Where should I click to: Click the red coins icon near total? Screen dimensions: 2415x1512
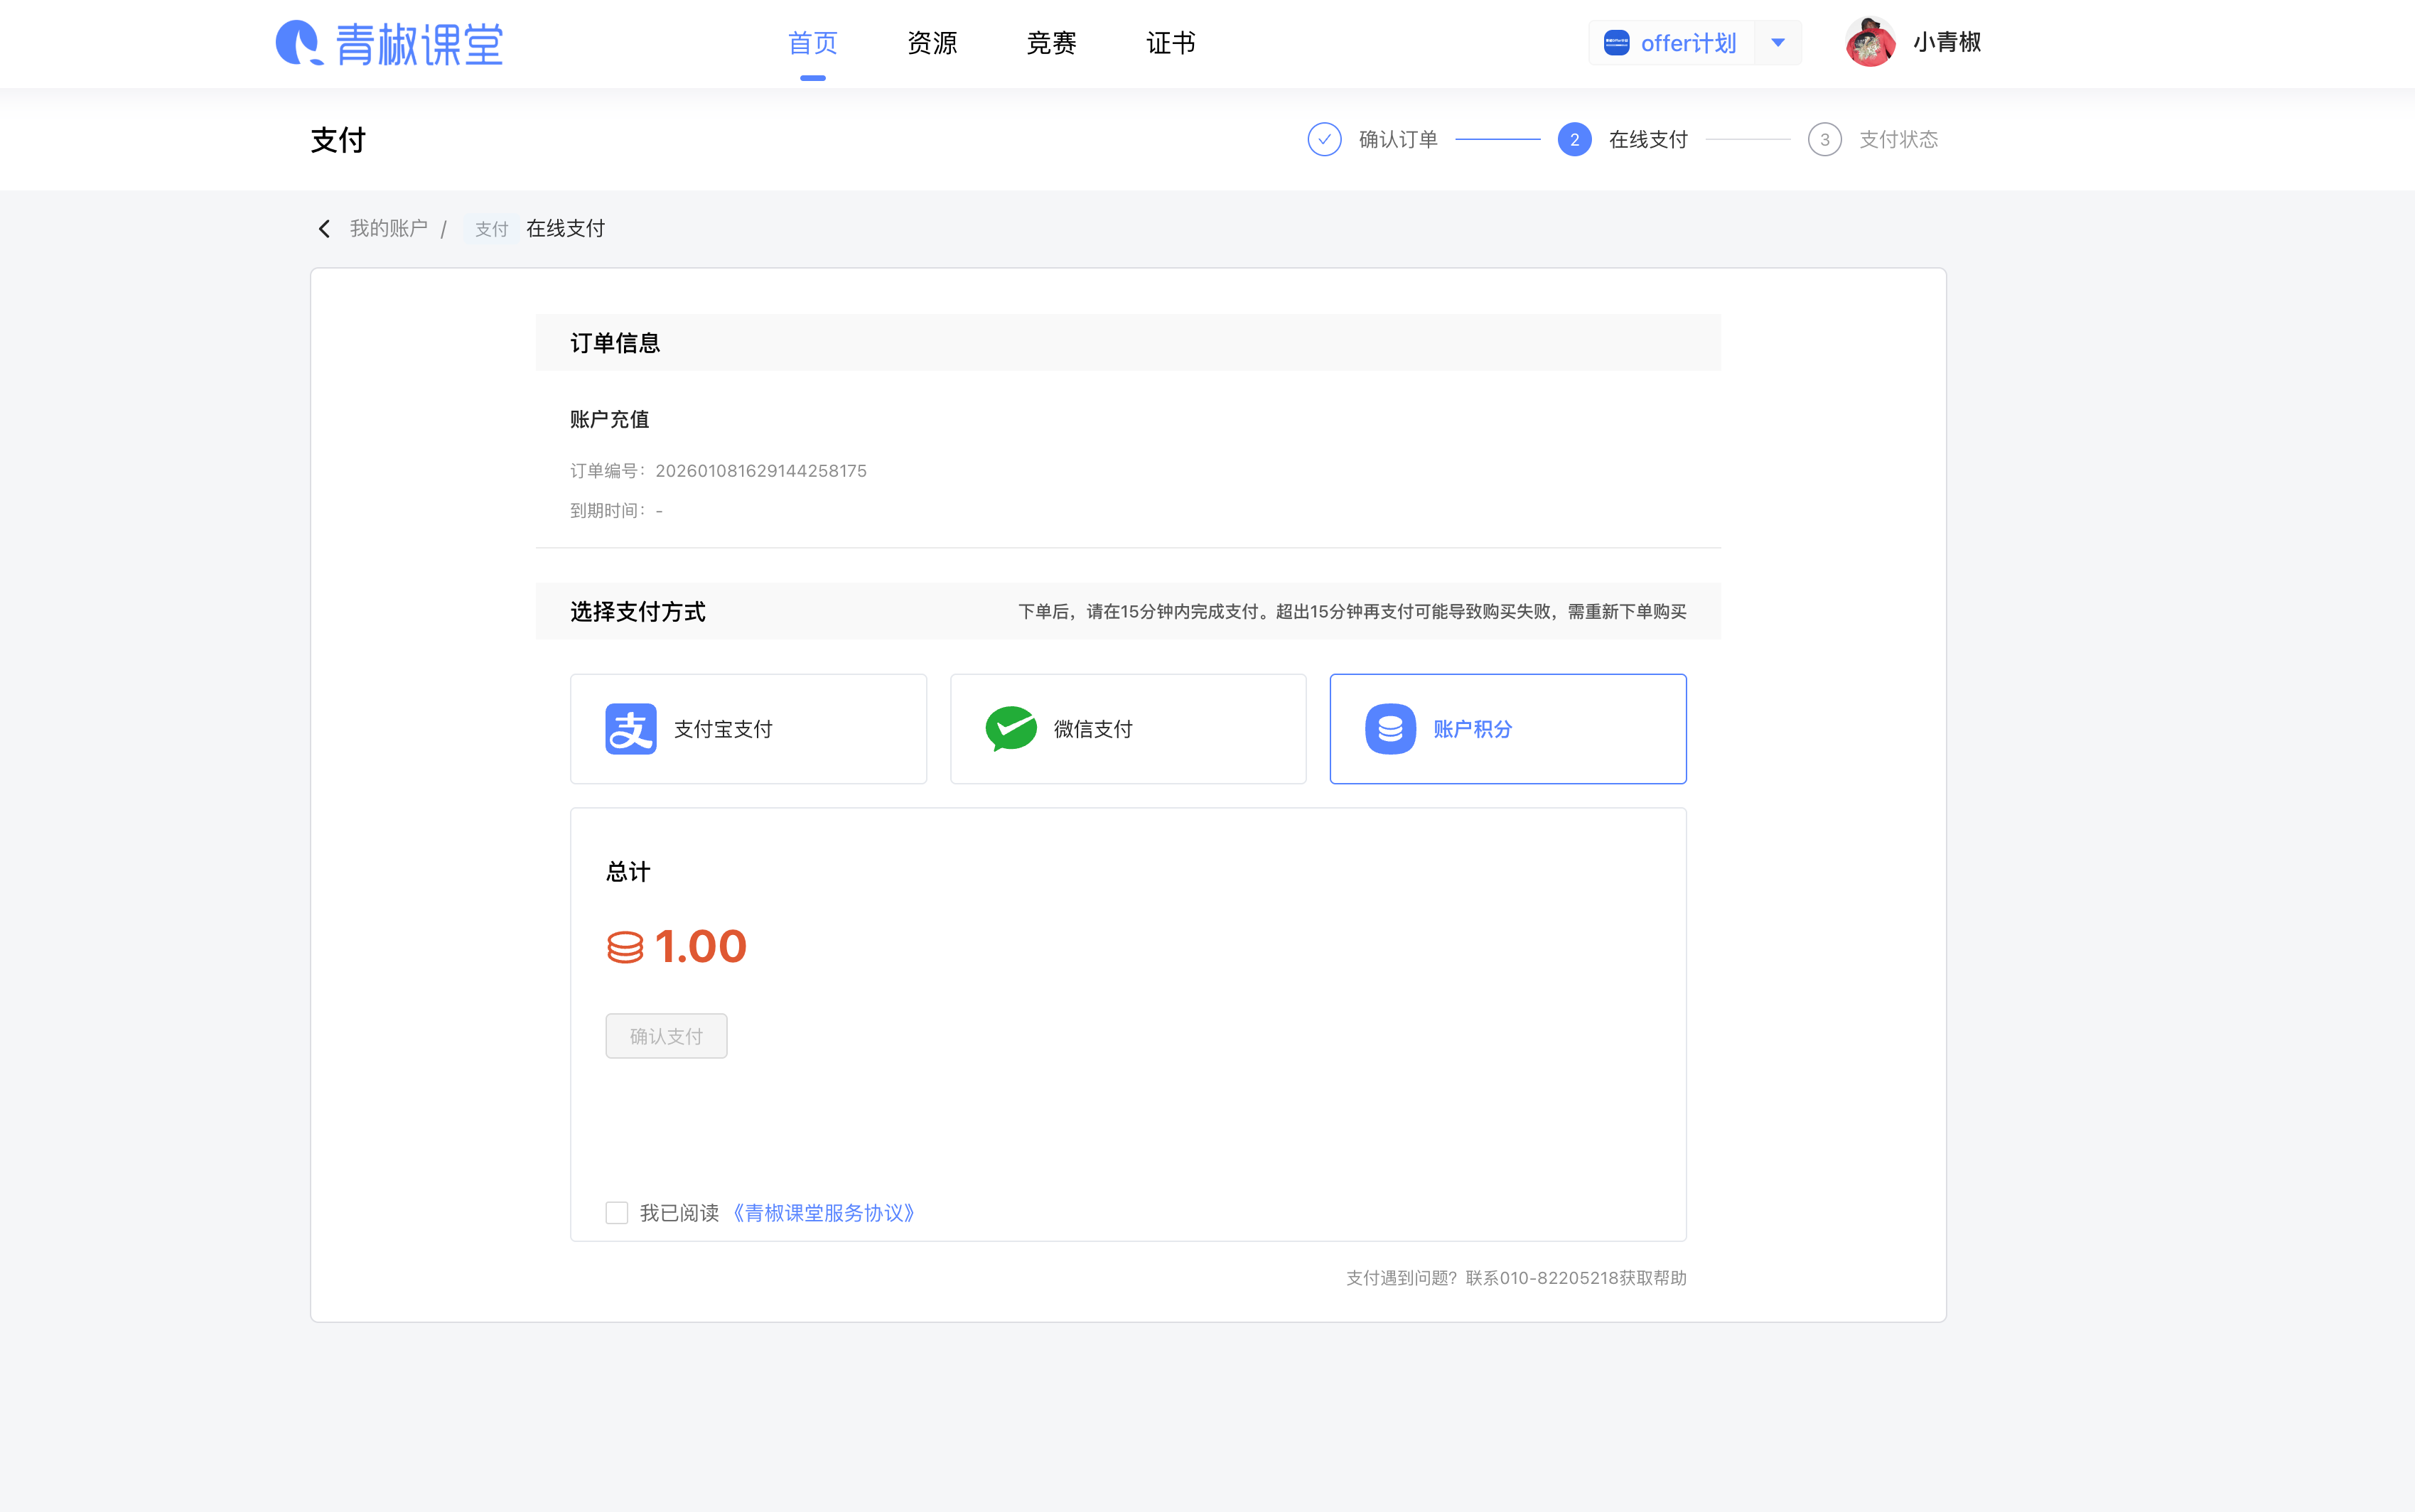pos(625,947)
